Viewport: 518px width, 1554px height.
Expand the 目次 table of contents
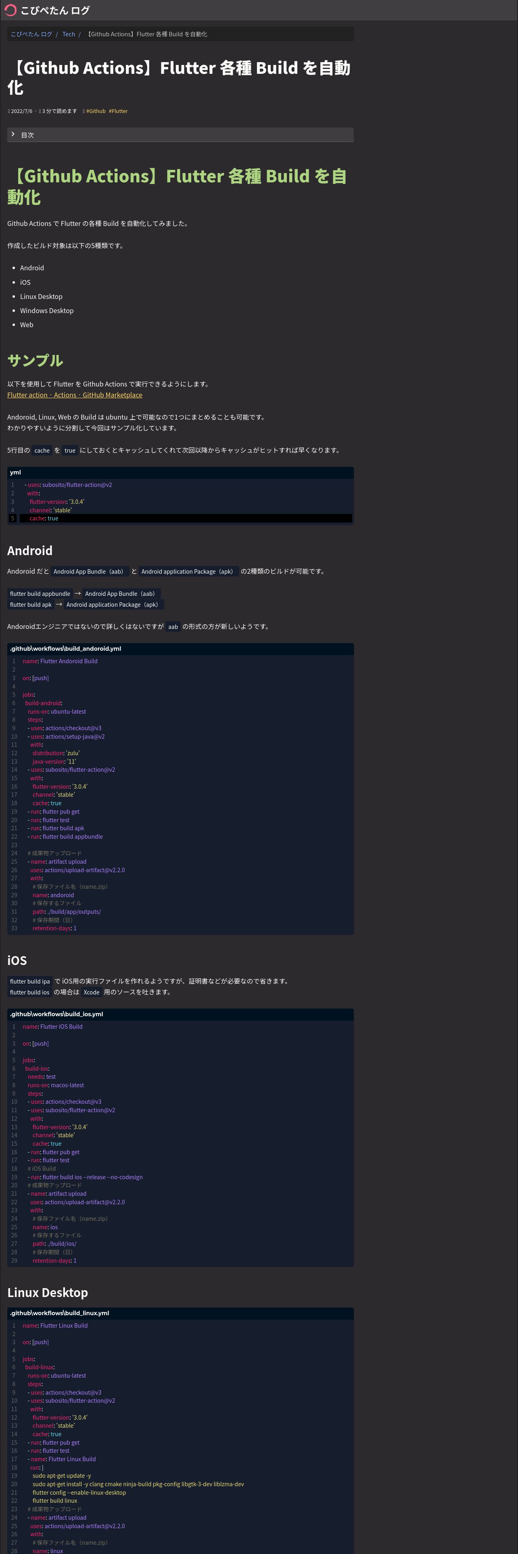point(180,134)
